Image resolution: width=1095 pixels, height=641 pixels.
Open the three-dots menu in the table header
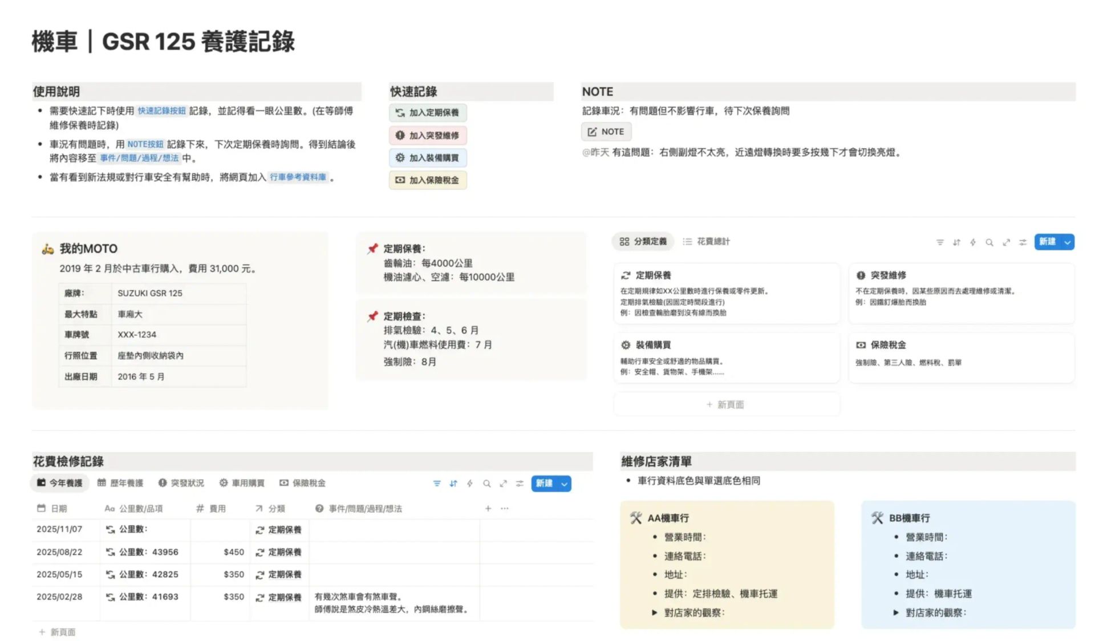point(505,509)
